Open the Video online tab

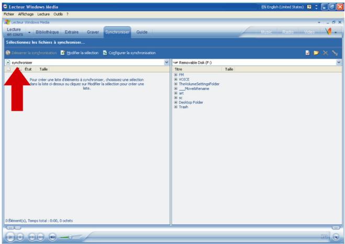309,32
